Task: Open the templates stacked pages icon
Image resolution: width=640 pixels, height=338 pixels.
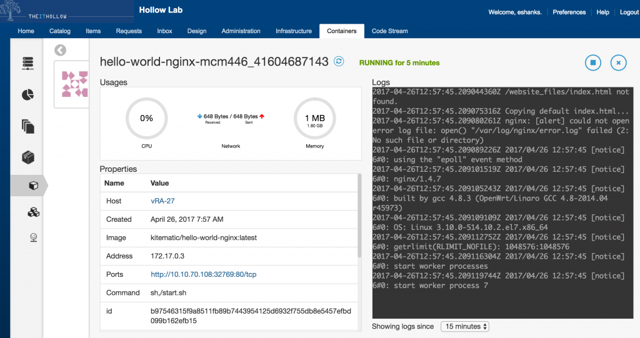Action: (28, 126)
